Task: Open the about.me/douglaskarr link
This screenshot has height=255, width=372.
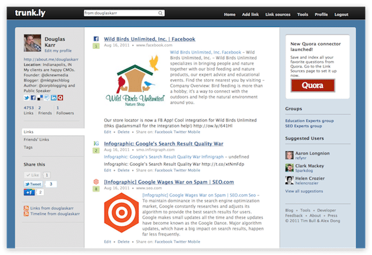Action: (x=51, y=59)
